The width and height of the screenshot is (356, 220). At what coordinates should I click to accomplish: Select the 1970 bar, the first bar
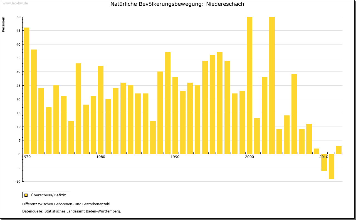click(x=26, y=91)
